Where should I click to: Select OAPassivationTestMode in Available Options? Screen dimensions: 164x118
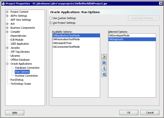point(66,39)
